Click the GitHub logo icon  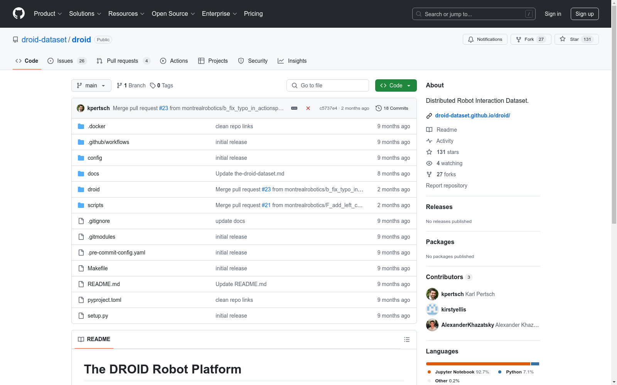[x=19, y=13]
